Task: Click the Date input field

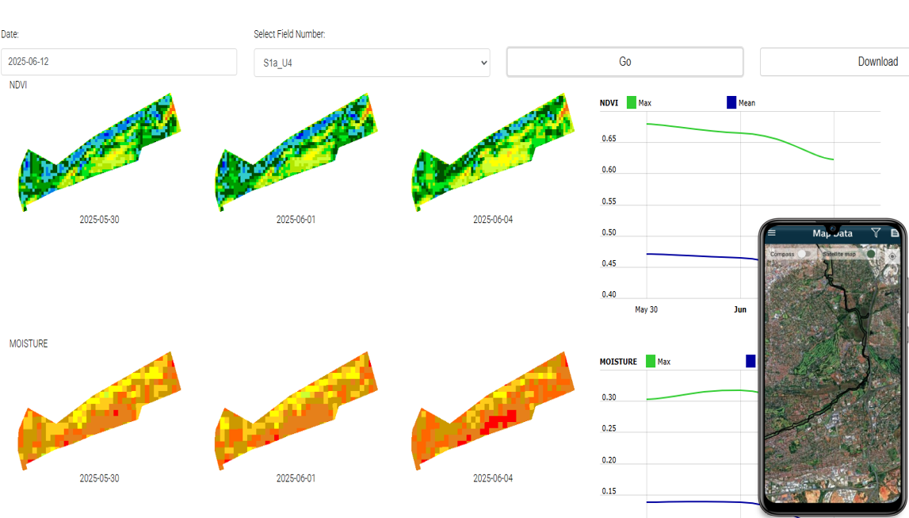Action: coord(119,62)
